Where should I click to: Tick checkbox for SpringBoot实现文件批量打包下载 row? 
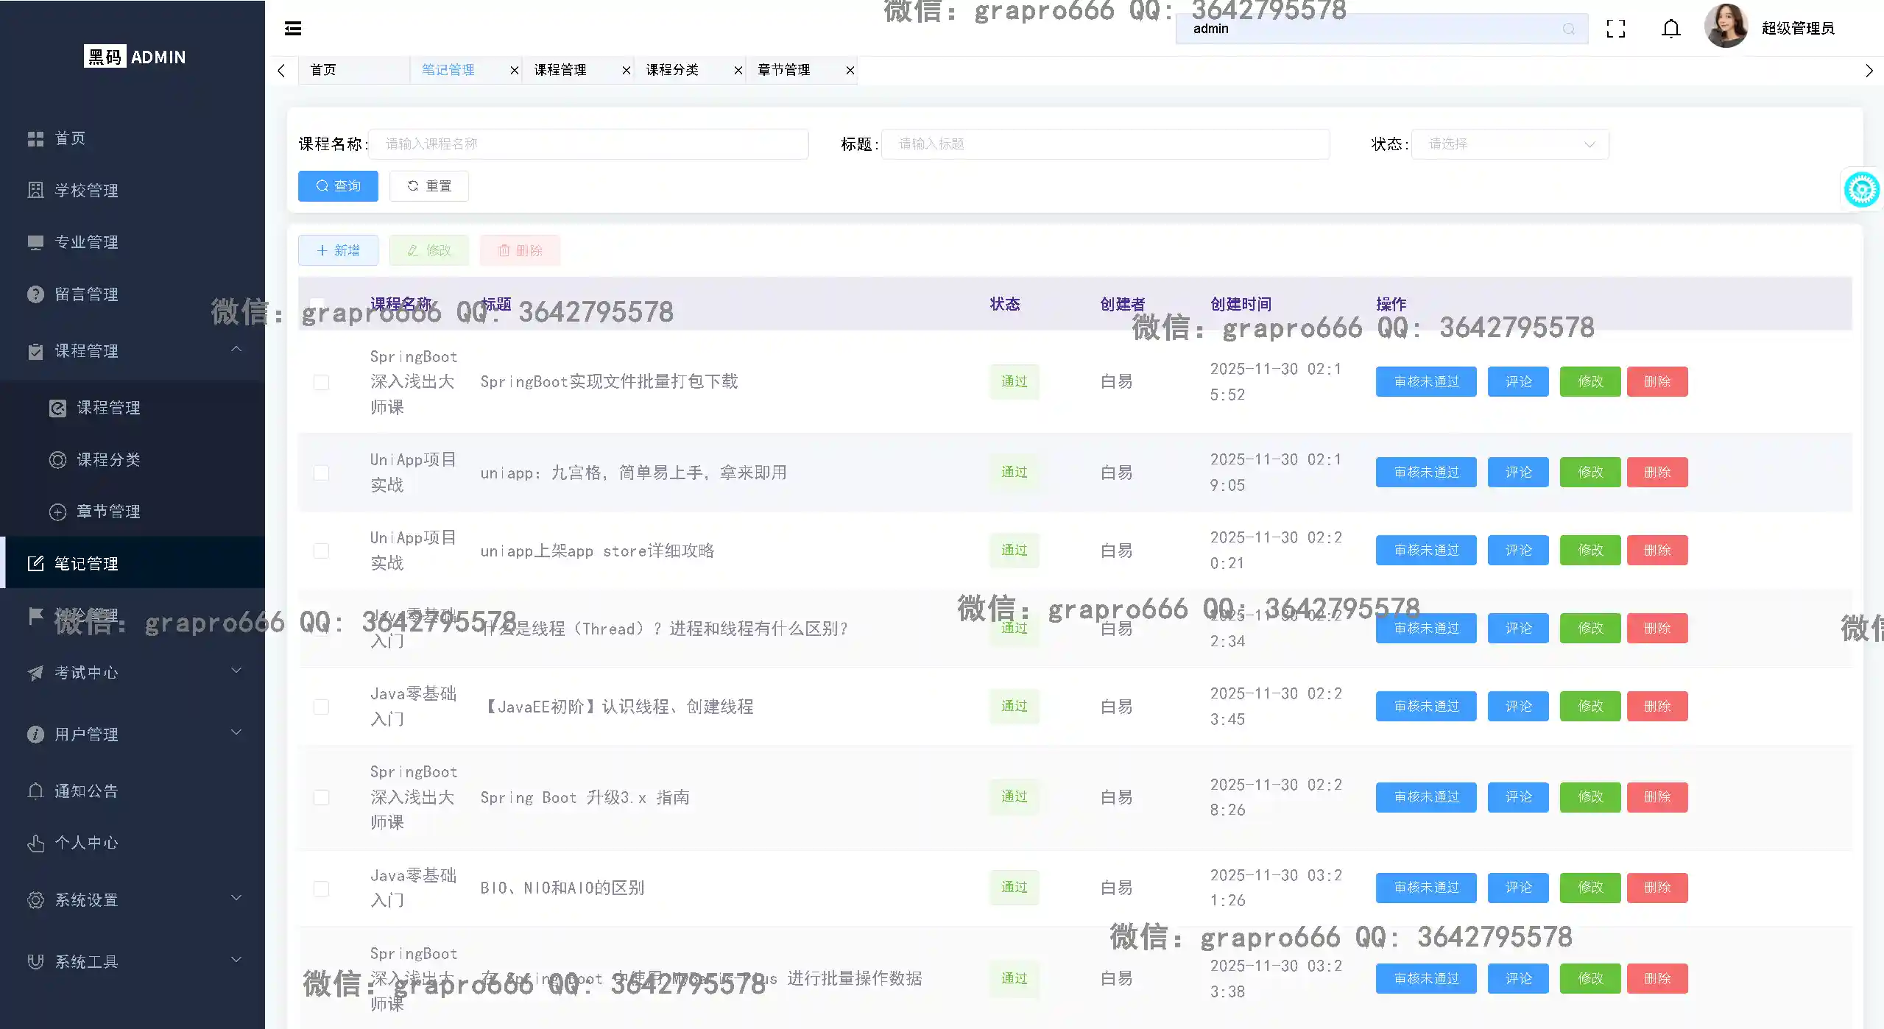pos(321,382)
